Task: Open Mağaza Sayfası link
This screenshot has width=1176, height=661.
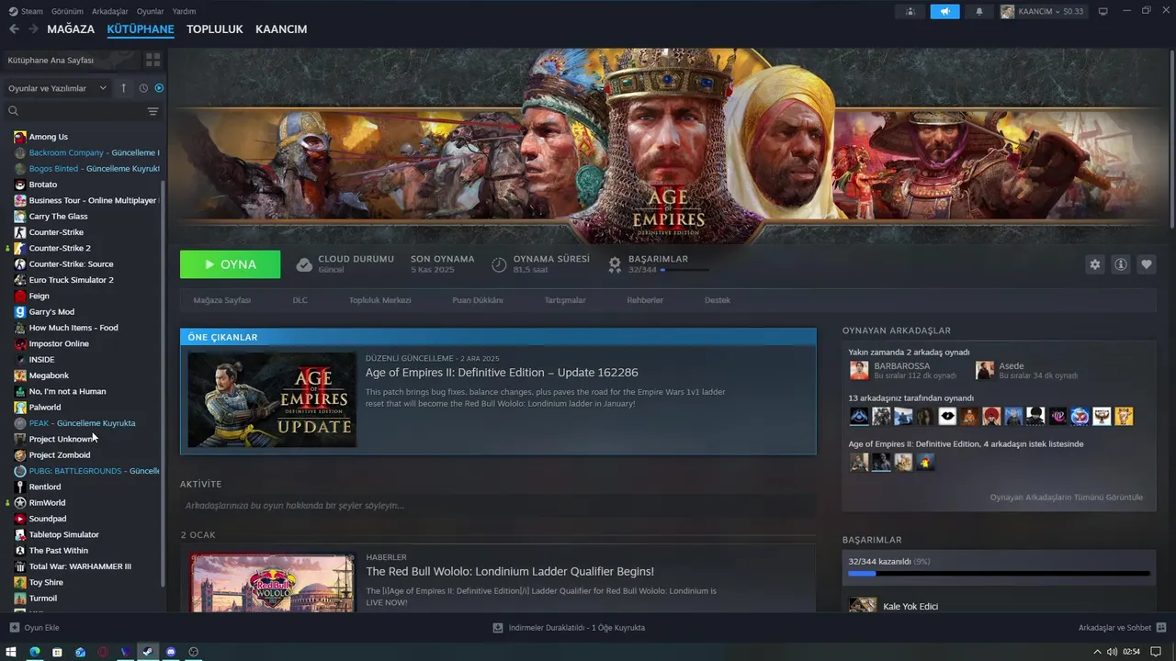Action: 221,300
